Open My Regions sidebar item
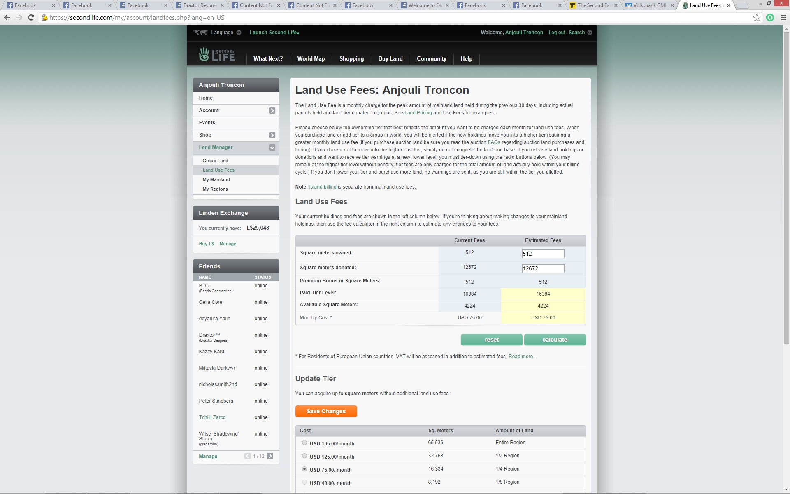790x494 pixels. [236, 189]
